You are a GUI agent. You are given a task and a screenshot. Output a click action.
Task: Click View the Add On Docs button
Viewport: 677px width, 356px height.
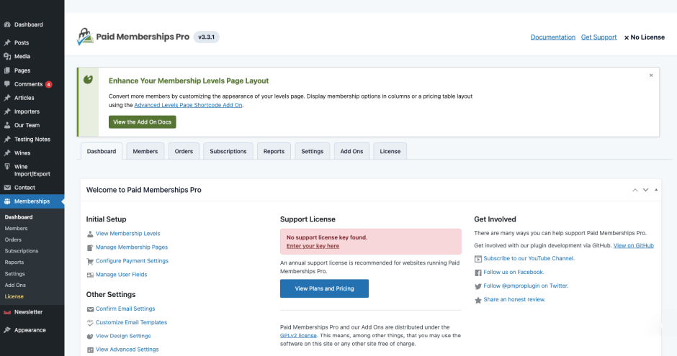[142, 122]
